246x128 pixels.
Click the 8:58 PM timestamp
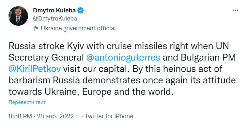point(20,116)
